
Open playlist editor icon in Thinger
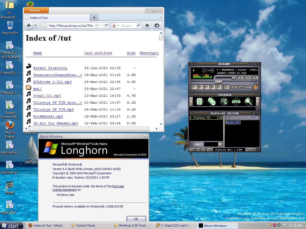[x=200, y=101]
